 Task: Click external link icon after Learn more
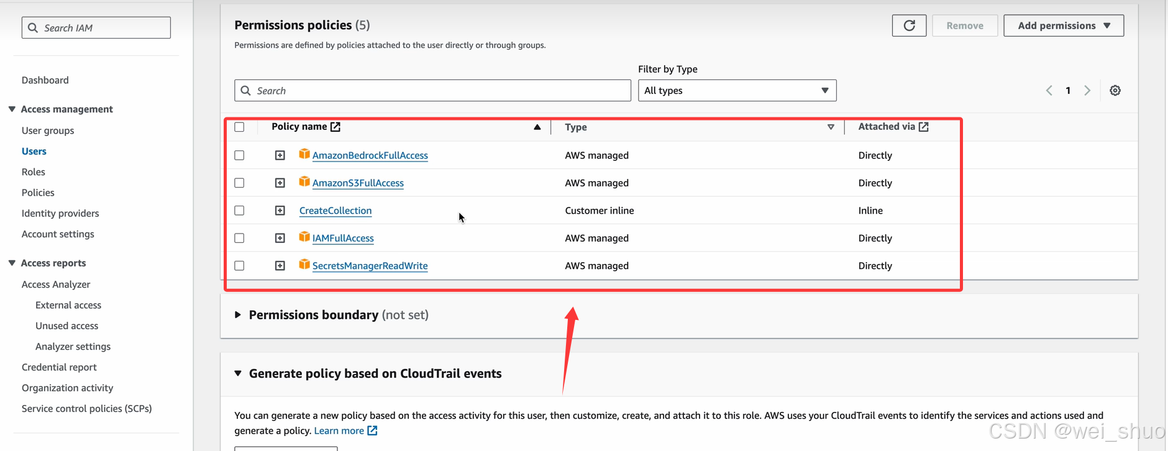pos(372,430)
